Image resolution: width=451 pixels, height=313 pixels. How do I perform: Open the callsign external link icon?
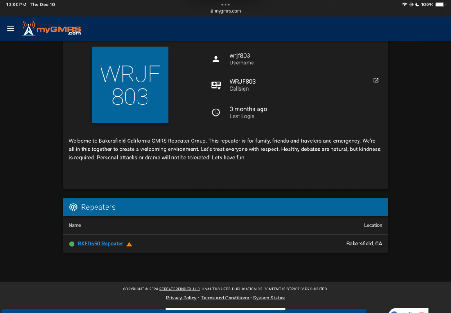pyautogui.click(x=376, y=81)
